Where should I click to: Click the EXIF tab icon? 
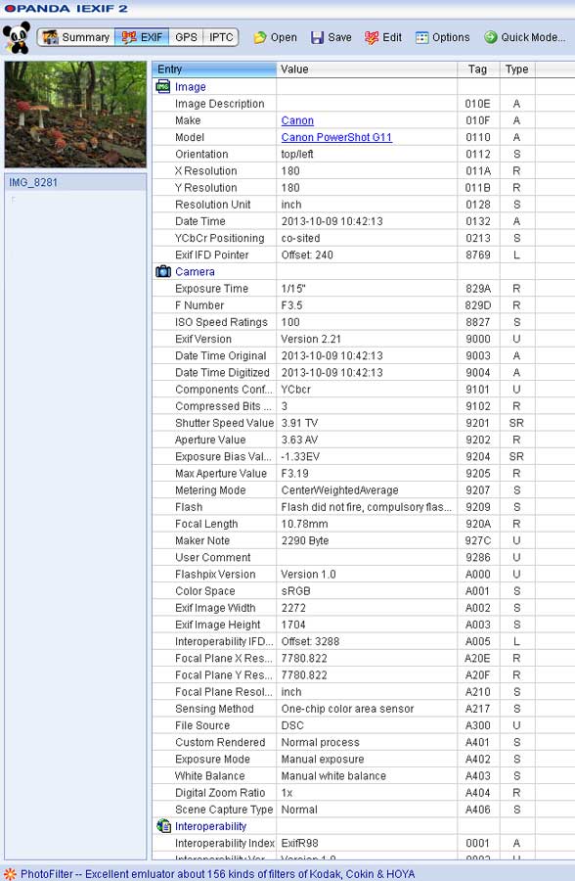click(x=129, y=37)
